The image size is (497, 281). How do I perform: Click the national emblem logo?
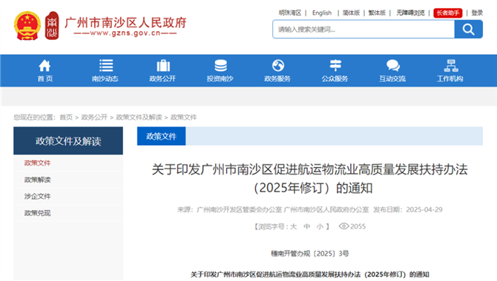pos(27,26)
